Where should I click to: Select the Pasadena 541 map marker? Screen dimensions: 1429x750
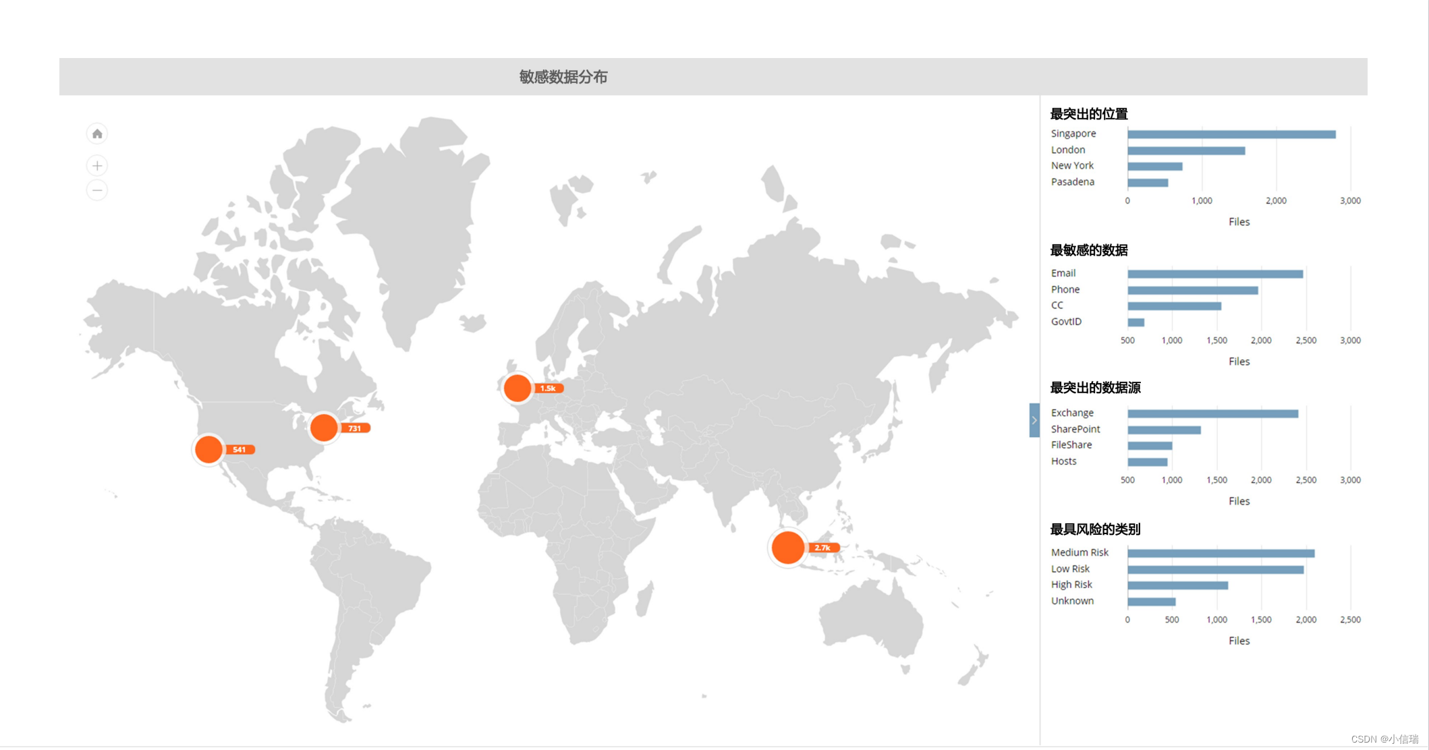(208, 449)
